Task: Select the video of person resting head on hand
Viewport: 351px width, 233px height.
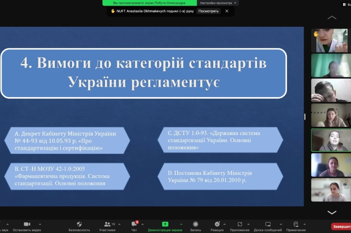Action: (x=331, y=90)
